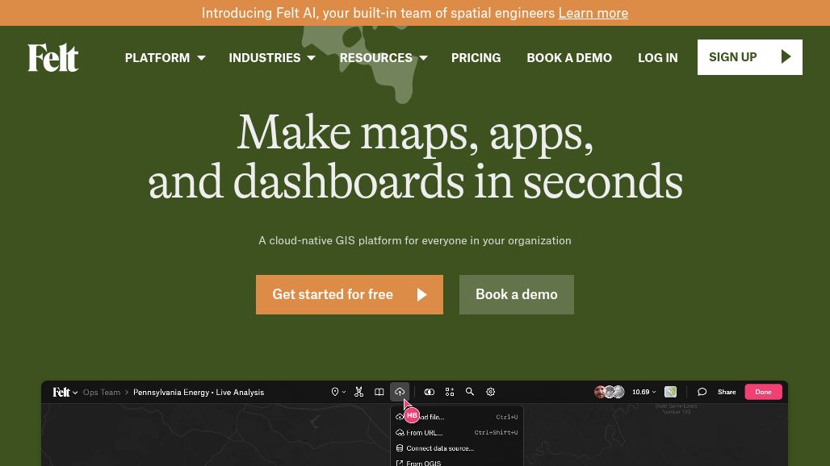This screenshot has height=466, width=830.
Task: Select Book a Demo in navigation bar
Action: tap(569, 58)
